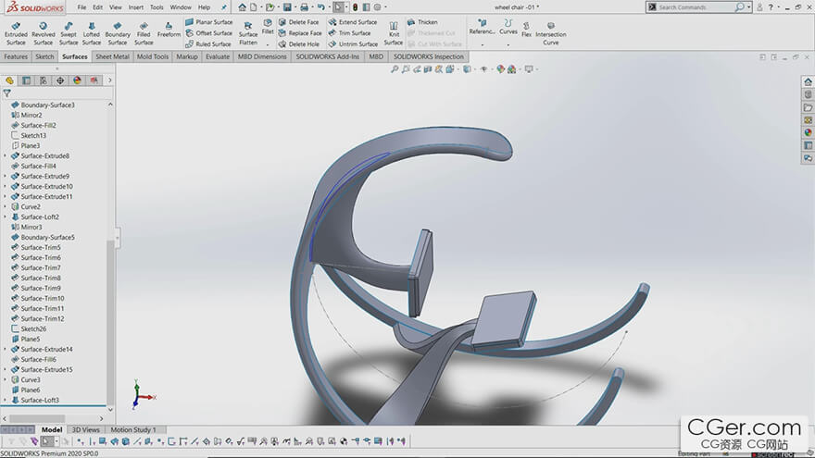Select the Knit Surface tool
The image size is (815, 458).
pyautogui.click(x=394, y=33)
